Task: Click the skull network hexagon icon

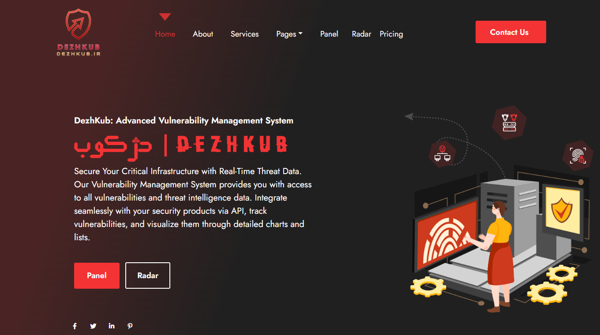Action: point(442,153)
